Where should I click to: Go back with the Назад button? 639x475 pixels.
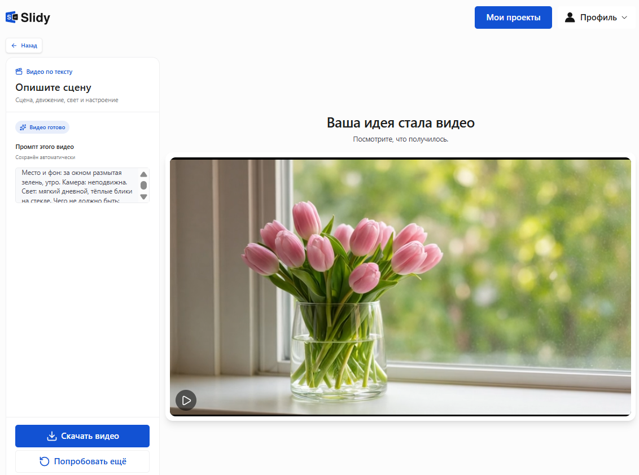tap(24, 46)
